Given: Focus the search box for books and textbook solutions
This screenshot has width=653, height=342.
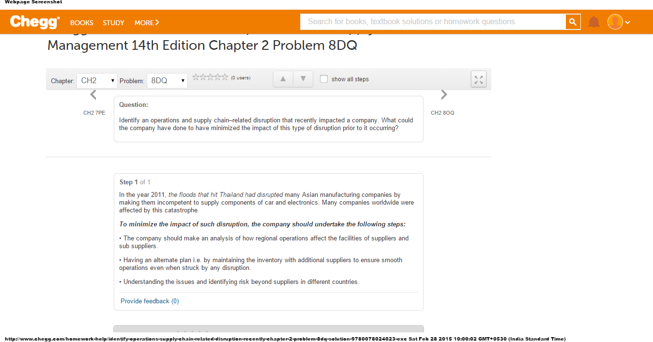Looking at the screenshot, I should coord(433,22).
